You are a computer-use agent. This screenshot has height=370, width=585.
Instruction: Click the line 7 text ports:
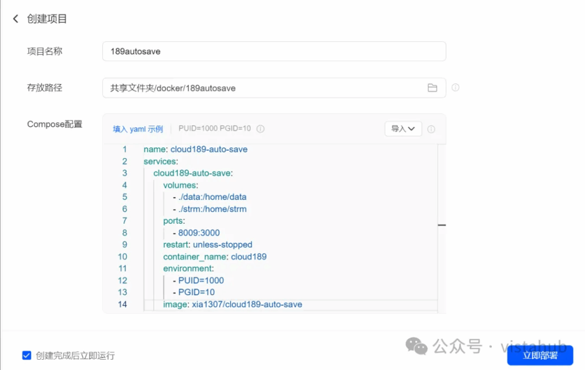174,221
